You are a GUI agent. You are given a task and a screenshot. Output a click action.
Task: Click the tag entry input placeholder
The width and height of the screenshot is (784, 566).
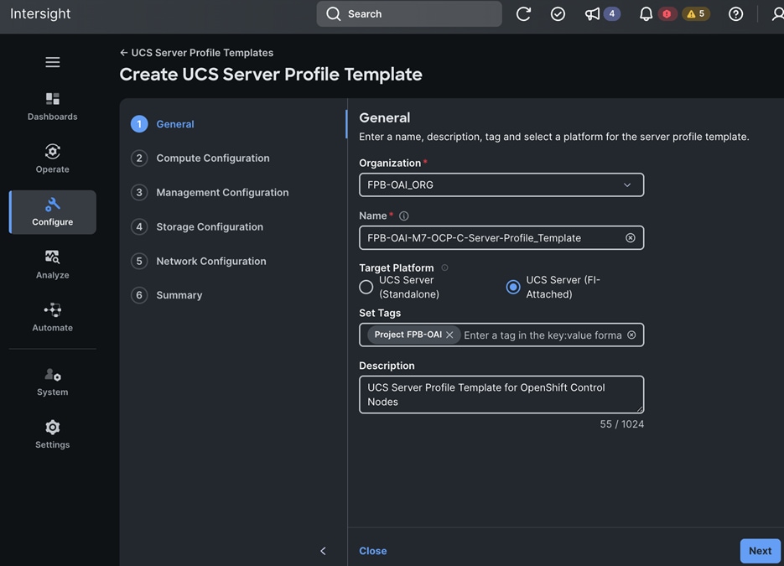click(543, 335)
